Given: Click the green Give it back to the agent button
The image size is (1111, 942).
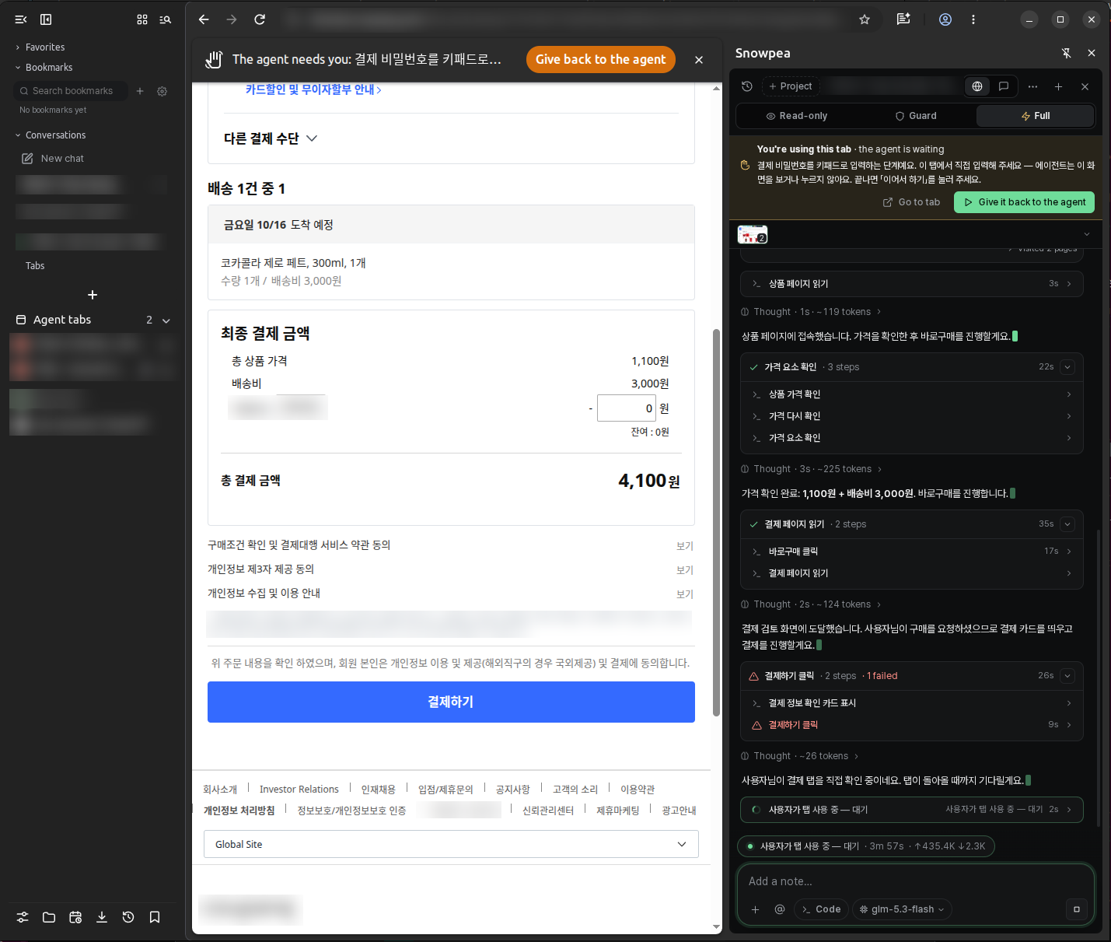Looking at the screenshot, I should (x=1024, y=202).
